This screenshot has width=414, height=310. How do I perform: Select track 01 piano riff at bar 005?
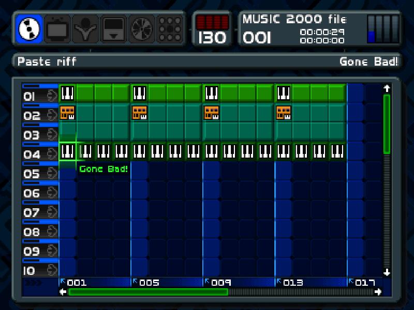[139, 93]
